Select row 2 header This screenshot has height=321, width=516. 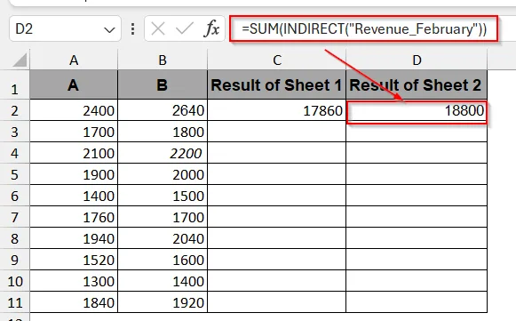coord(14,110)
